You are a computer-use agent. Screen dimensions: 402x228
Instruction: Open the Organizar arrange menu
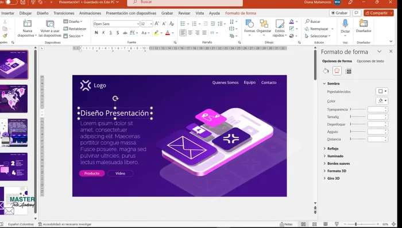(264, 28)
